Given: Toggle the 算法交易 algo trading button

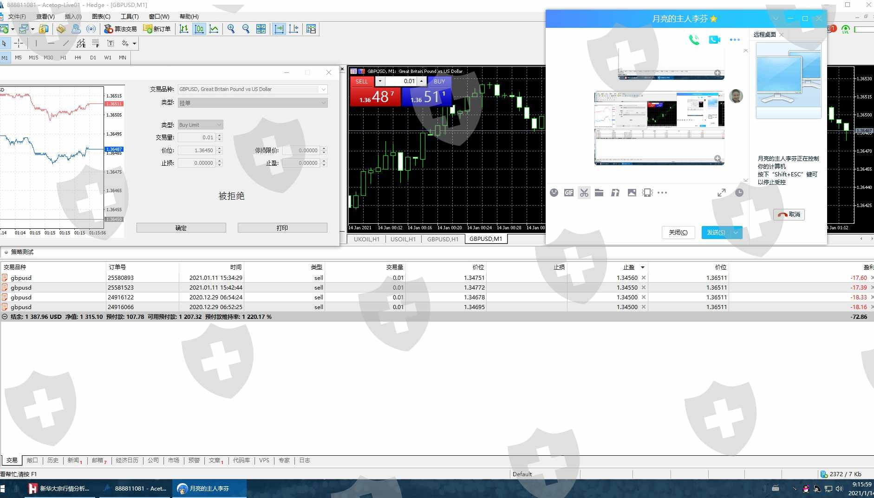Looking at the screenshot, I should point(120,29).
